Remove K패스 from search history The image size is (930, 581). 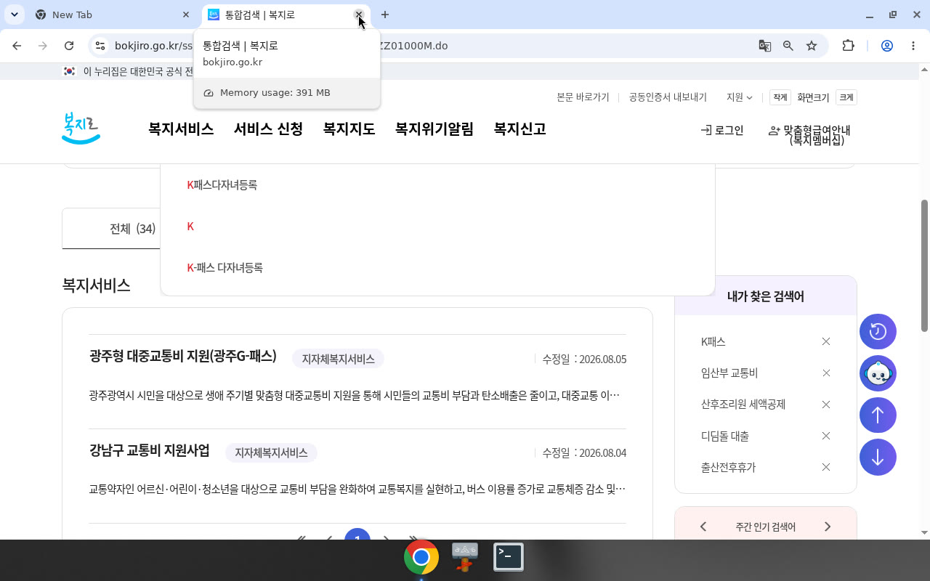pyautogui.click(x=826, y=341)
